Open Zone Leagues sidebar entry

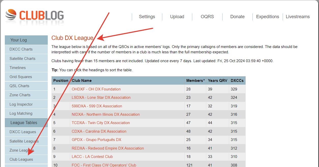pos(26,150)
